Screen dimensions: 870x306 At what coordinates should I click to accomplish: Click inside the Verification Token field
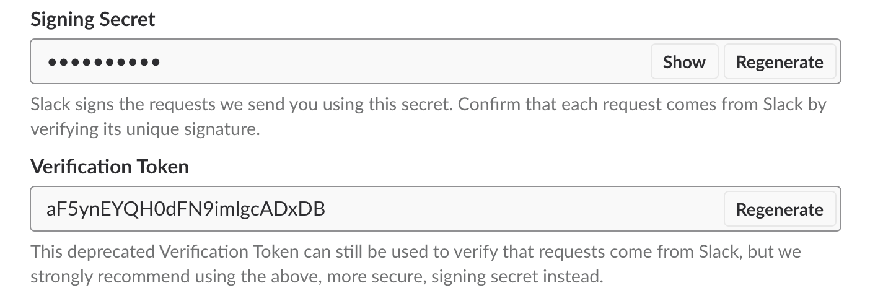pos(496,209)
